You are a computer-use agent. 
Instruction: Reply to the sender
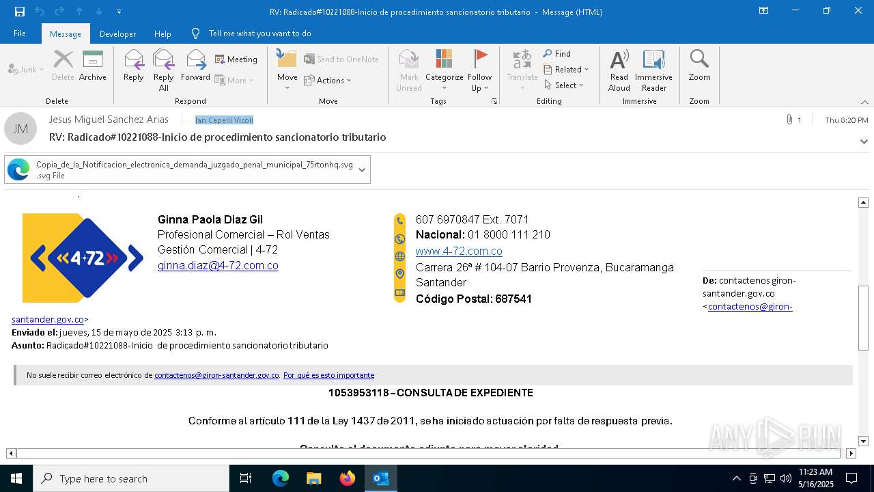134,66
